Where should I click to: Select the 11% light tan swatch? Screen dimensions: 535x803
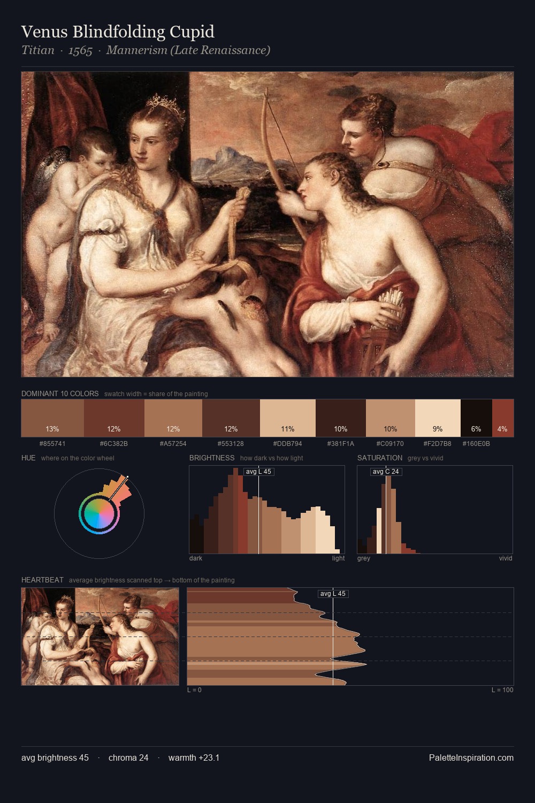coord(288,418)
